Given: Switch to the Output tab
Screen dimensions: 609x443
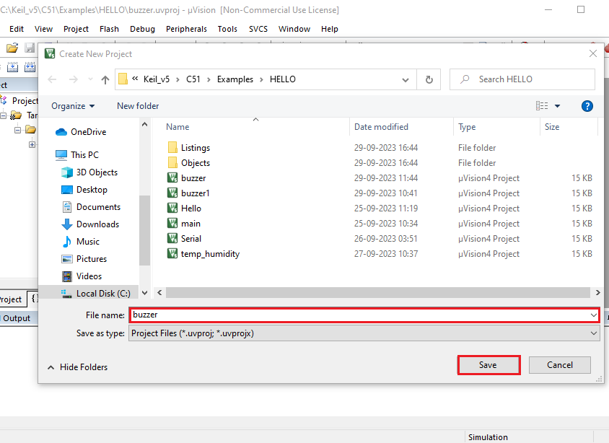Looking at the screenshot, I should [17, 317].
